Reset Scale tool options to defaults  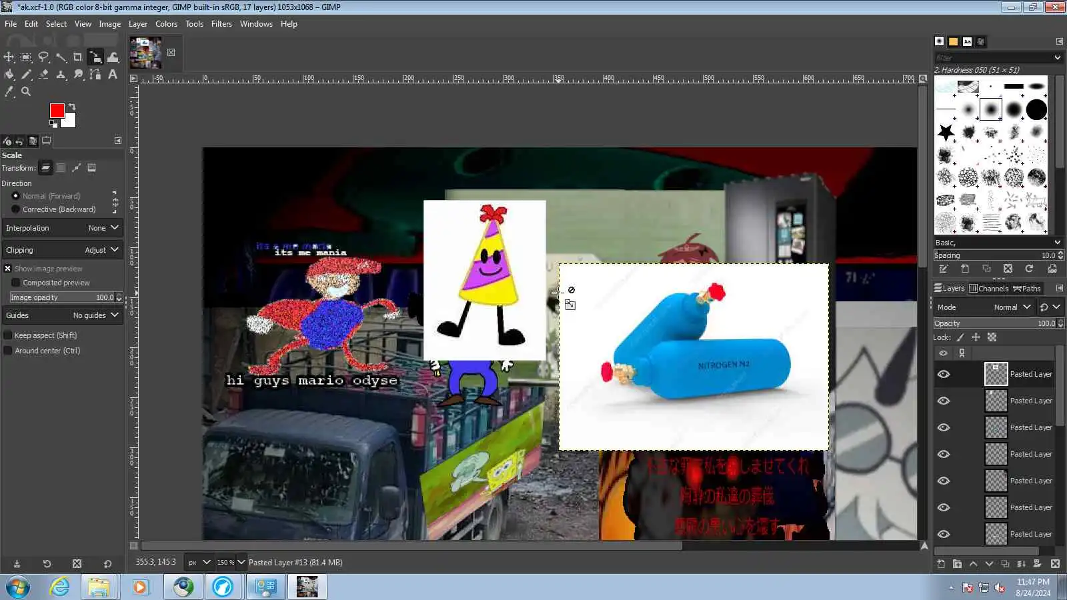pos(107,564)
